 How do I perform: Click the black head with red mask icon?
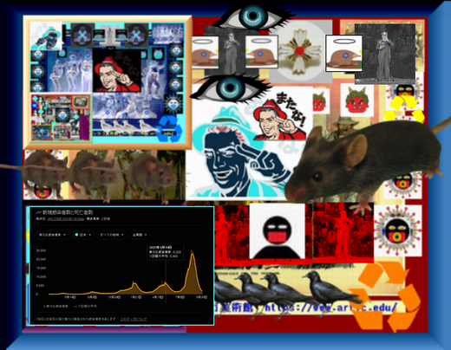(x=277, y=231)
